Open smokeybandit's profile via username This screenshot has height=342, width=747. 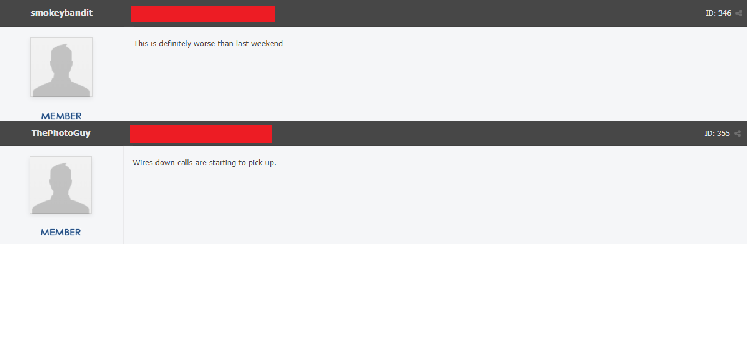point(61,13)
